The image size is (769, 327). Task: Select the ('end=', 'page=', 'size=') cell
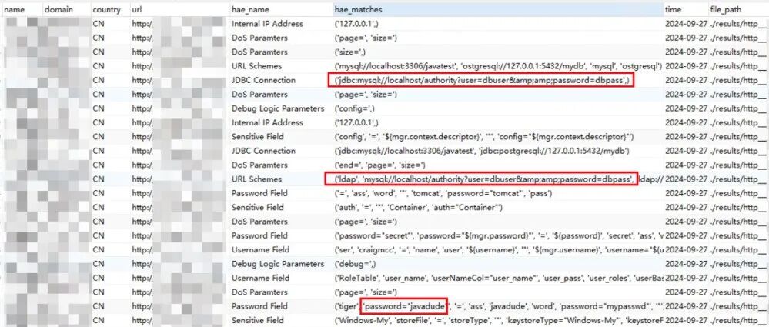pyautogui.click(x=498, y=165)
